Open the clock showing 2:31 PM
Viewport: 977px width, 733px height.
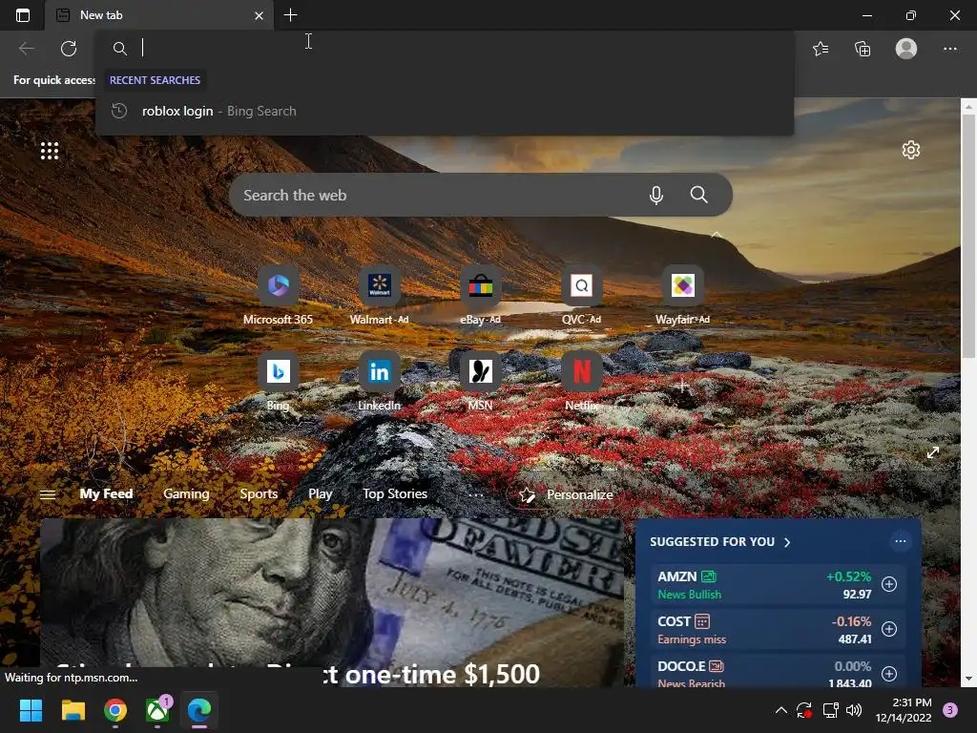(904, 710)
